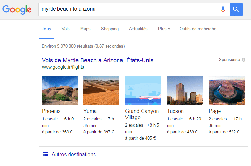Focus the search box containing myrtle beach to arizona
Screen dimensions: 251x166
[134, 9]
